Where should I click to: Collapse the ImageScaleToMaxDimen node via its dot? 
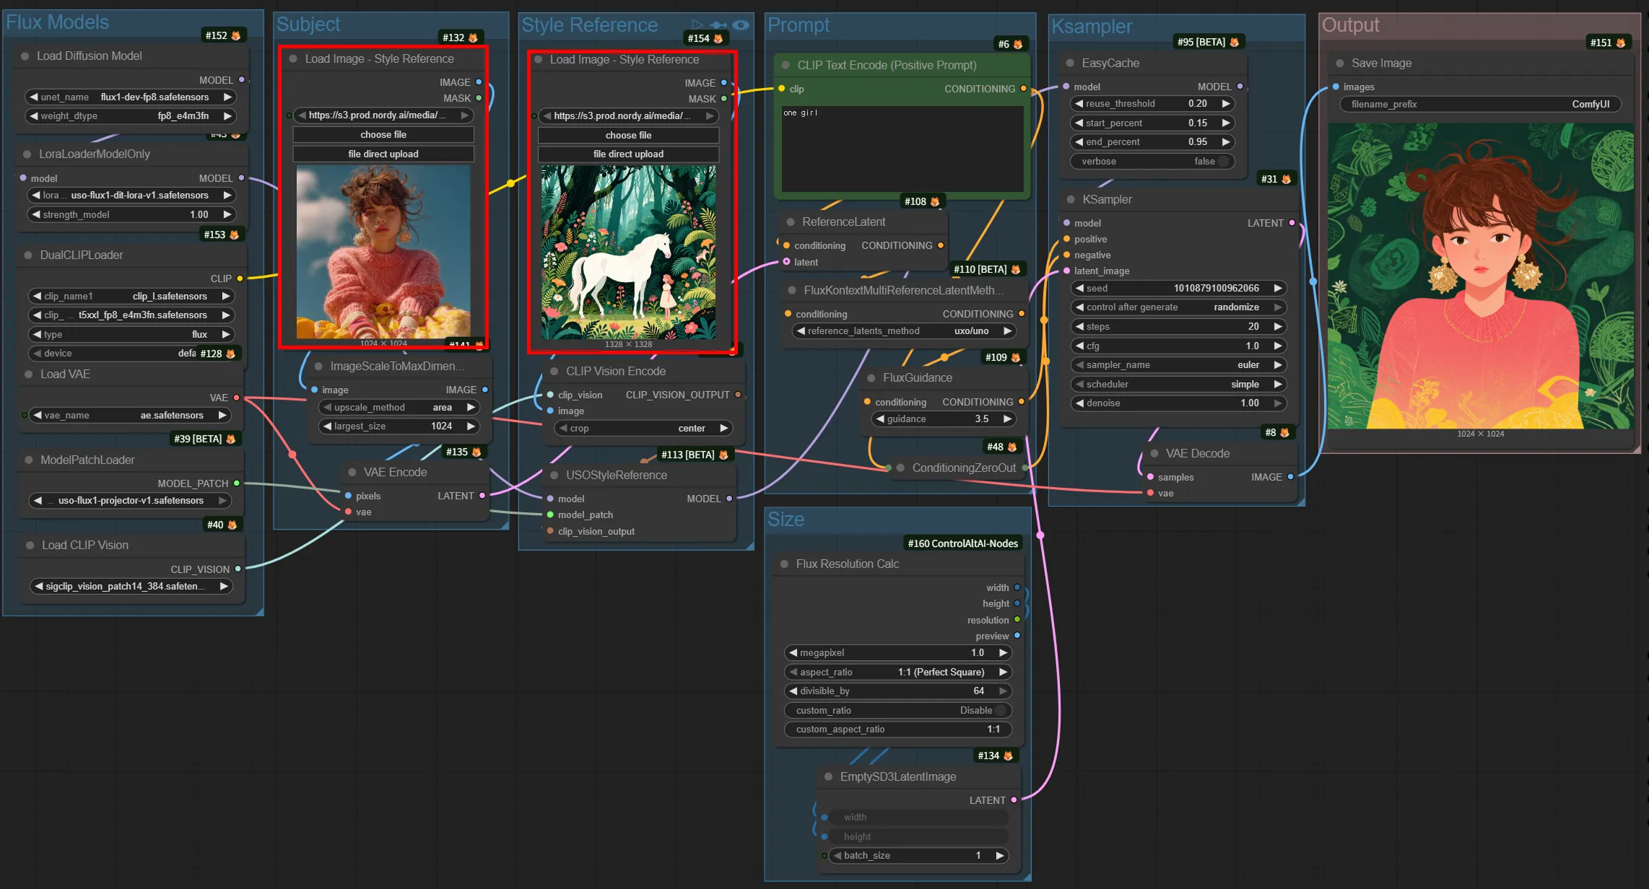(x=318, y=367)
